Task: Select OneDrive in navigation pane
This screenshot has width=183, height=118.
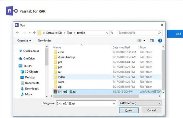Action: tap(27, 58)
